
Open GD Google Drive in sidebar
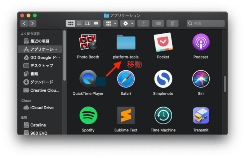(40, 57)
